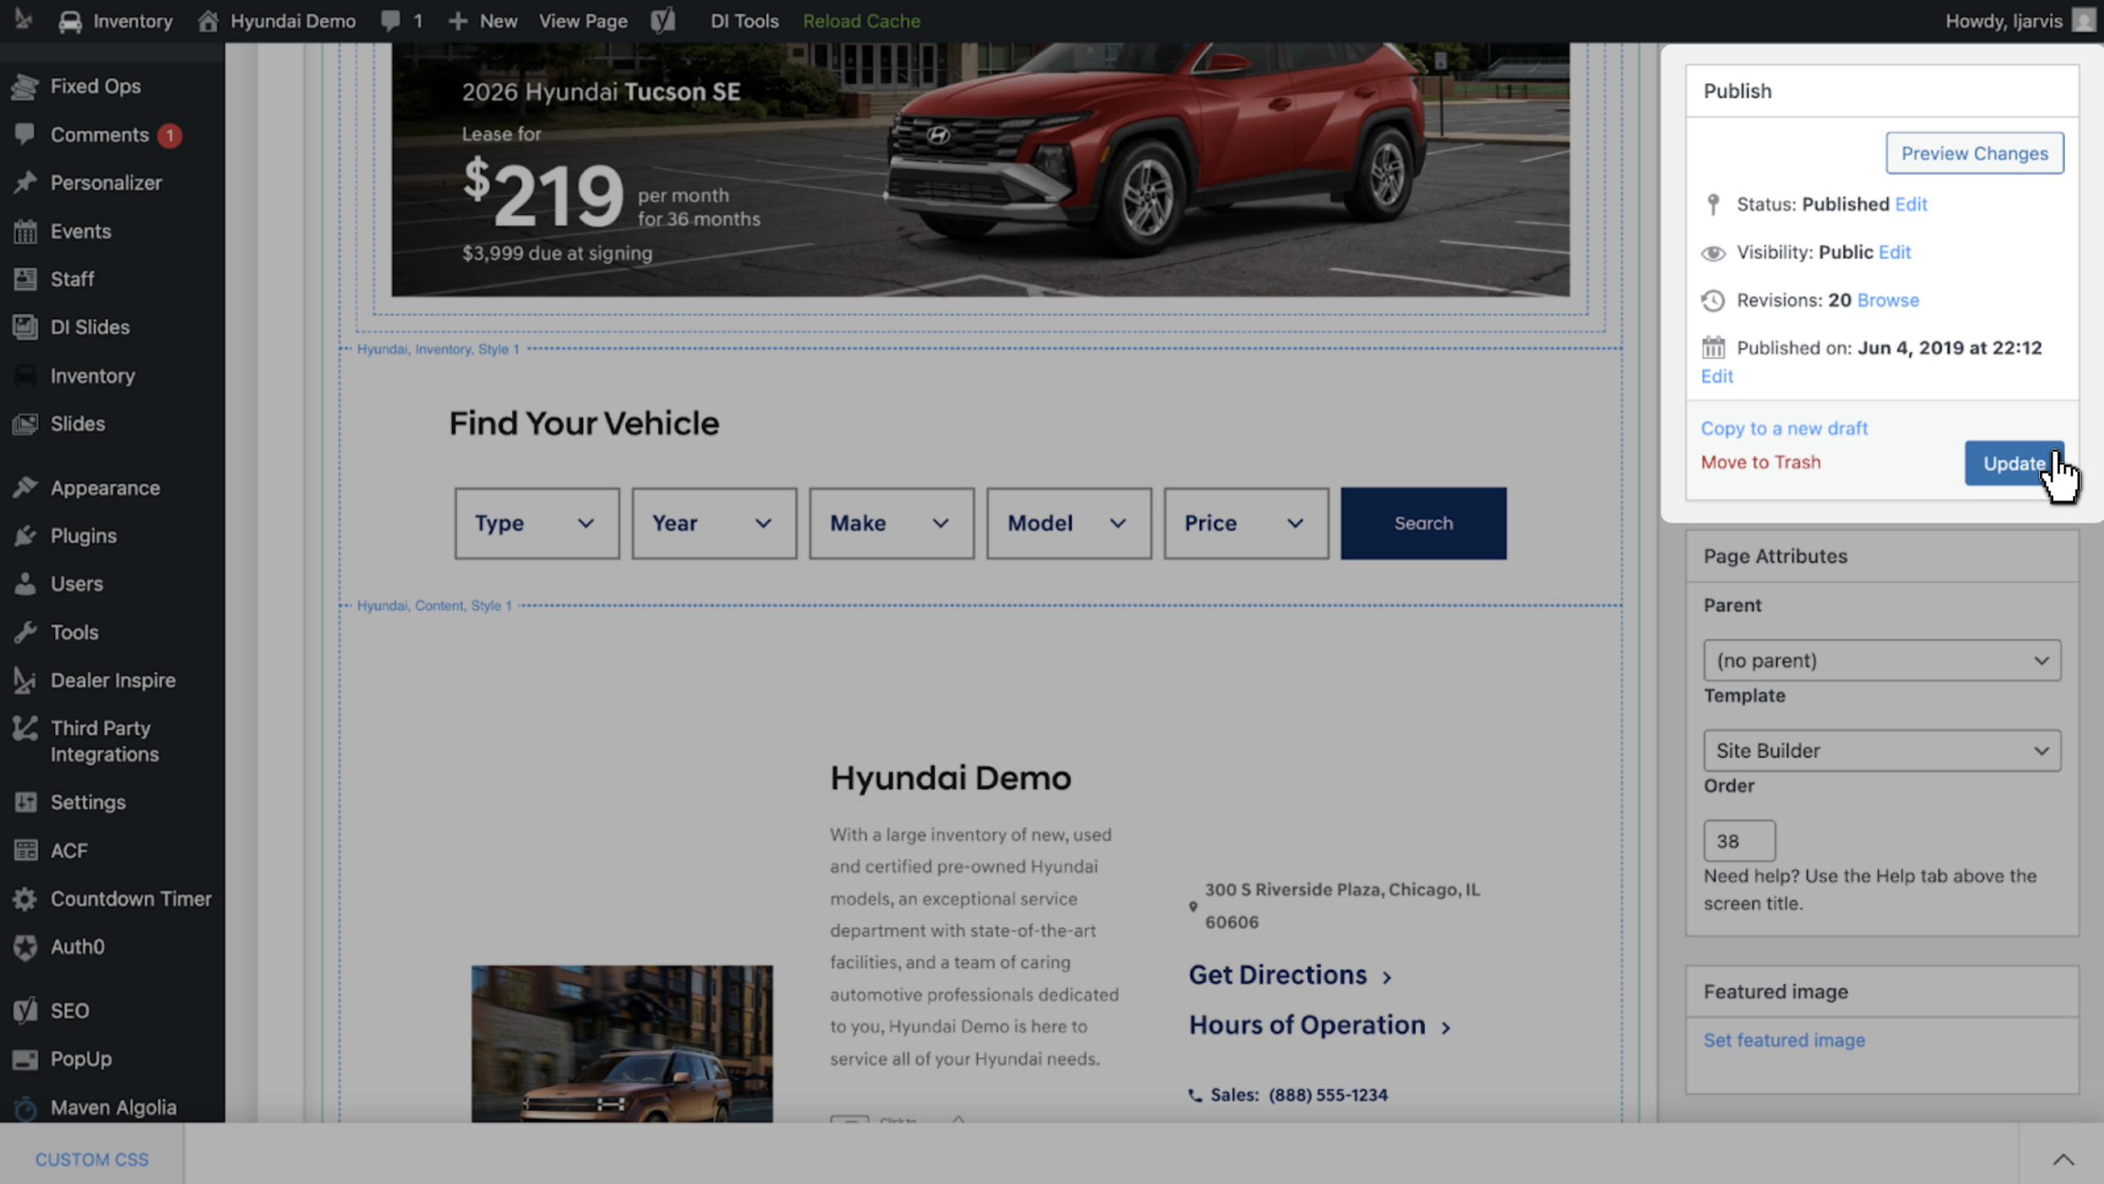This screenshot has height=1184, width=2104.
Task: Switch to the CUSTOM CSS tab
Action: coord(91,1159)
